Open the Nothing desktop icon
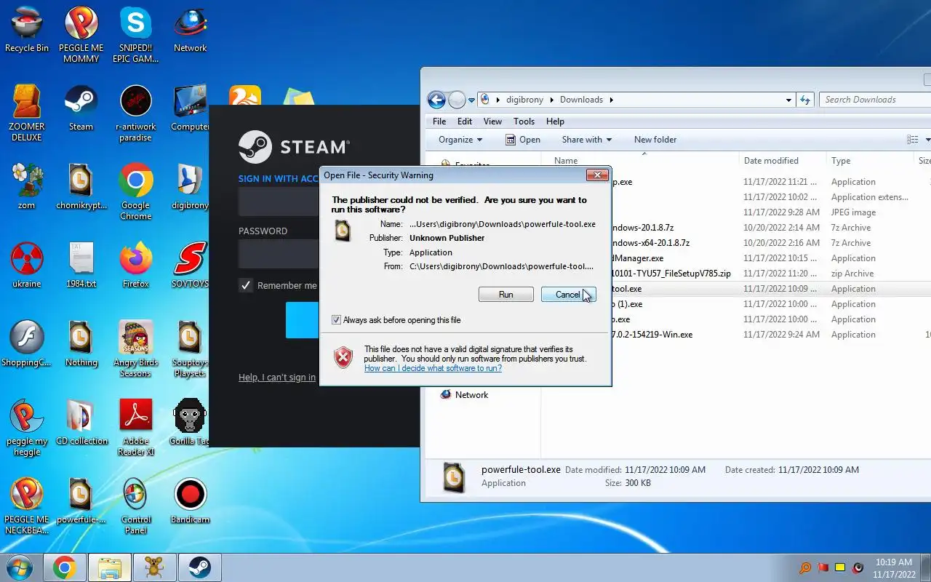Image resolution: width=931 pixels, height=582 pixels. (x=81, y=343)
